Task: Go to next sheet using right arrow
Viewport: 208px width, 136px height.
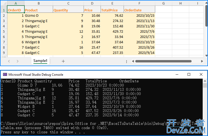Action: click(18, 61)
